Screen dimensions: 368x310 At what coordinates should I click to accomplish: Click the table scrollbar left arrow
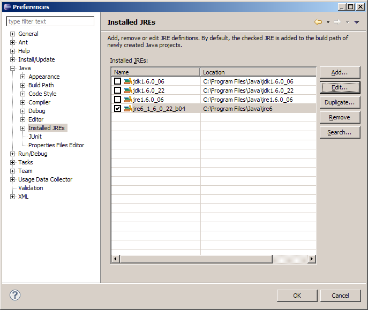(x=115, y=259)
